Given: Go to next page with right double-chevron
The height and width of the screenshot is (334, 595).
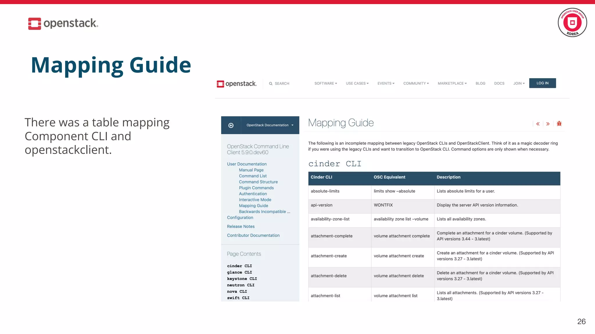Looking at the screenshot, I should (548, 124).
